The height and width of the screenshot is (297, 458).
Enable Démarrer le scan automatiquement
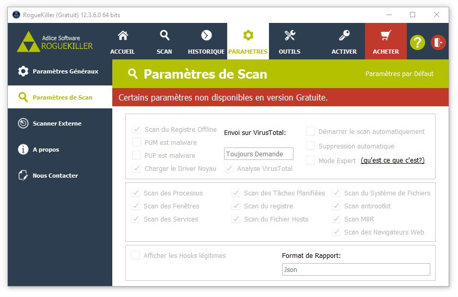[x=310, y=131]
